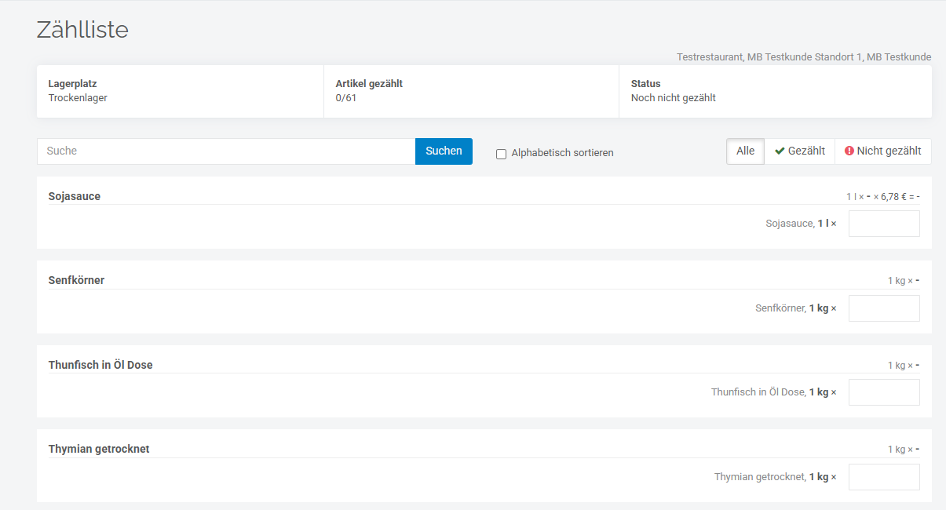Select the Thunfisch in Öl Dose quantity field

click(x=883, y=392)
